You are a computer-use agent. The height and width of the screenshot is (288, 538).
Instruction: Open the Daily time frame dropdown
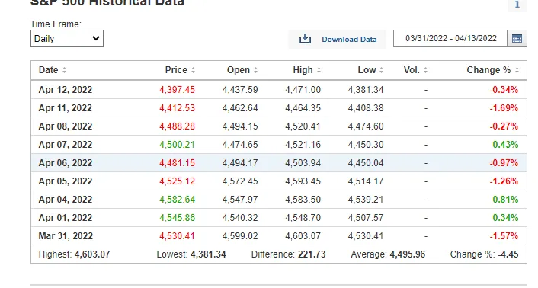tap(67, 39)
